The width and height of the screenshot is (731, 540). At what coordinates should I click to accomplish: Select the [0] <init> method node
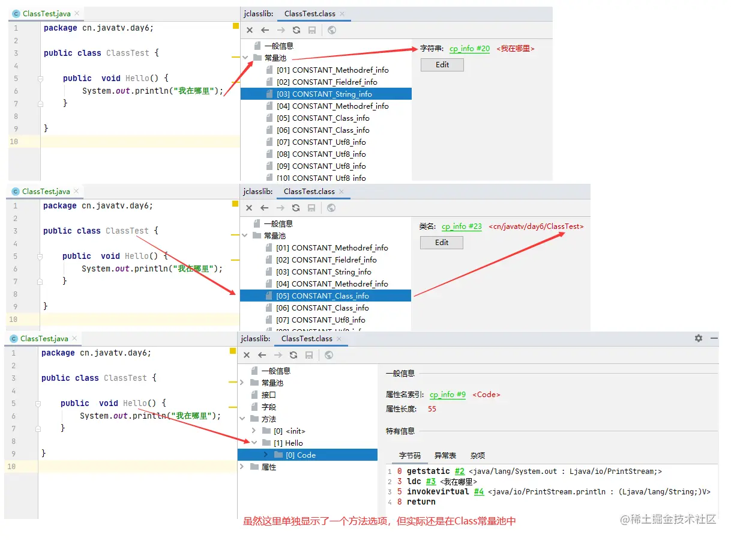289,431
